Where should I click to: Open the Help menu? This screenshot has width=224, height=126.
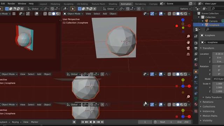coord(31,4)
